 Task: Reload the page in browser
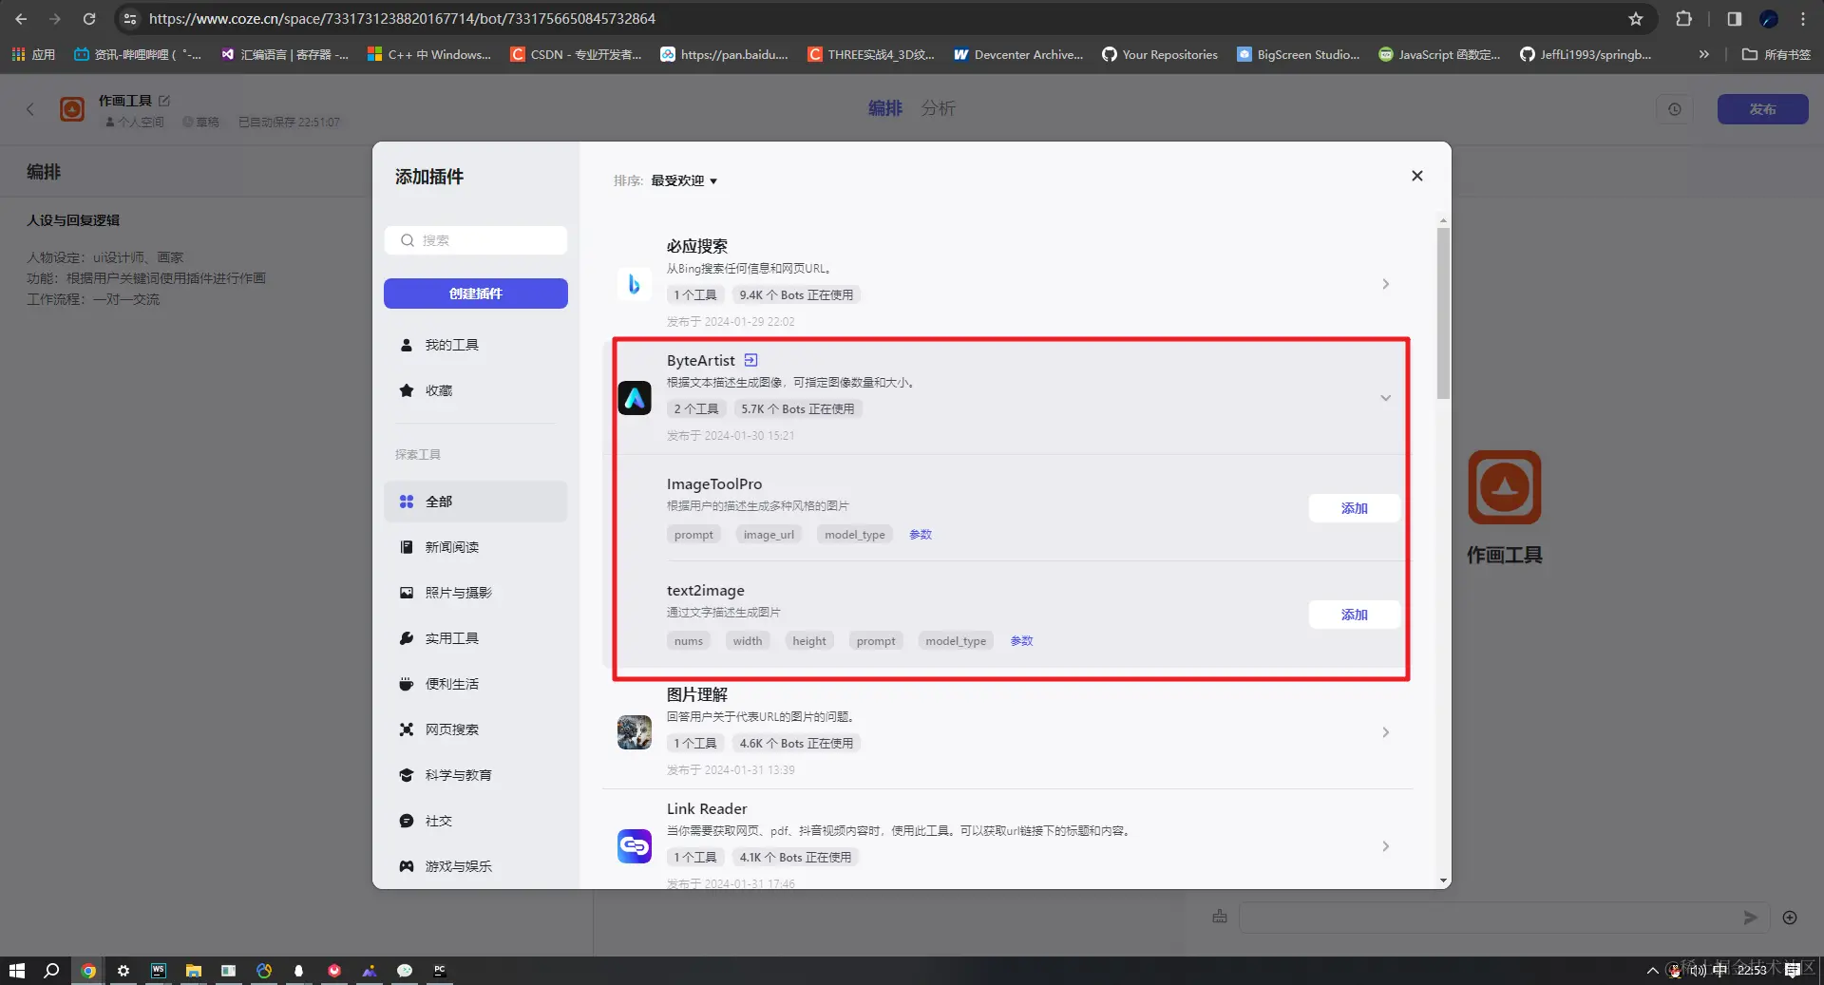(89, 19)
